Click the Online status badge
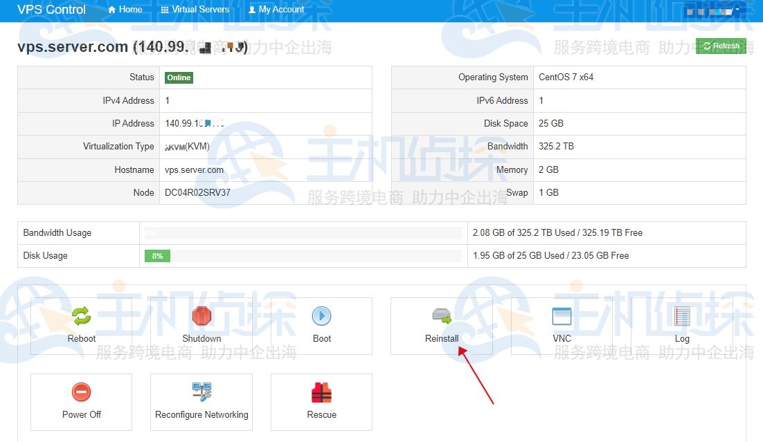The height and width of the screenshot is (442, 763). [179, 77]
